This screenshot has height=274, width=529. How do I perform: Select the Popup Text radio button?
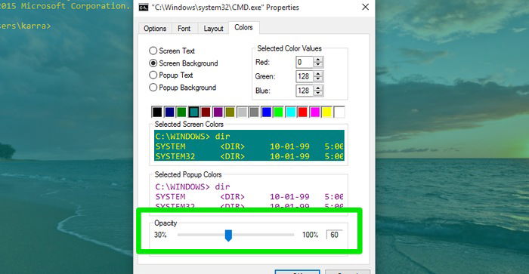click(x=153, y=75)
